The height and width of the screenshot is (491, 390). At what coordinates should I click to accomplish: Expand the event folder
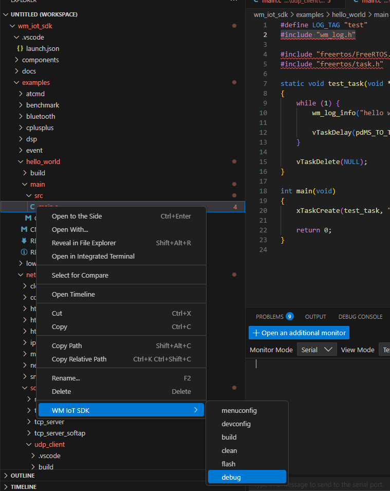[21, 150]
